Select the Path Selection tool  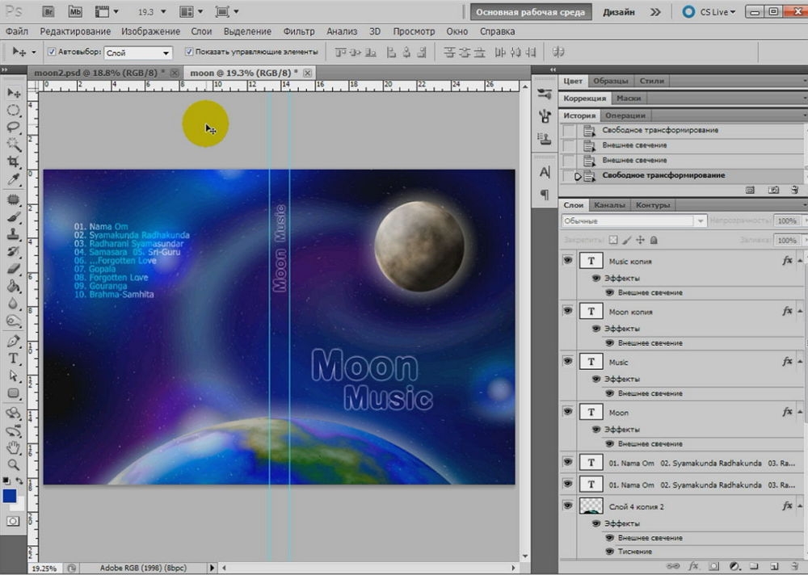click(x=14, y=376)
